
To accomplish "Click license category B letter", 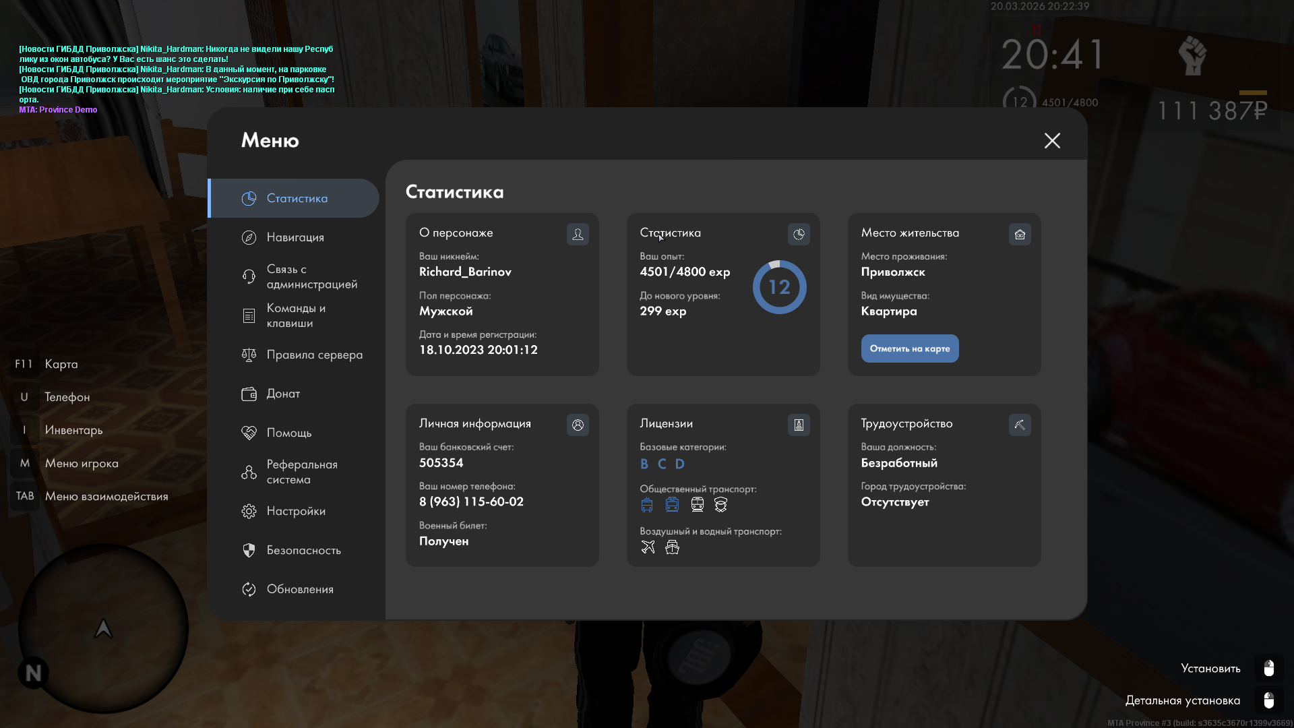I will pyautogui.click(x=644, y=464).
